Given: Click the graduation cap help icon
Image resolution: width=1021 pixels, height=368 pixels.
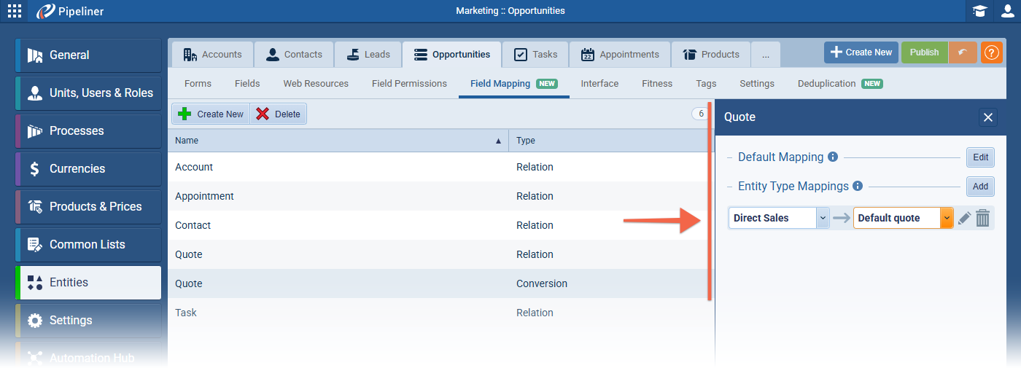Looking at the screenshot, I should pyautogui.click(x=979, y=11).
